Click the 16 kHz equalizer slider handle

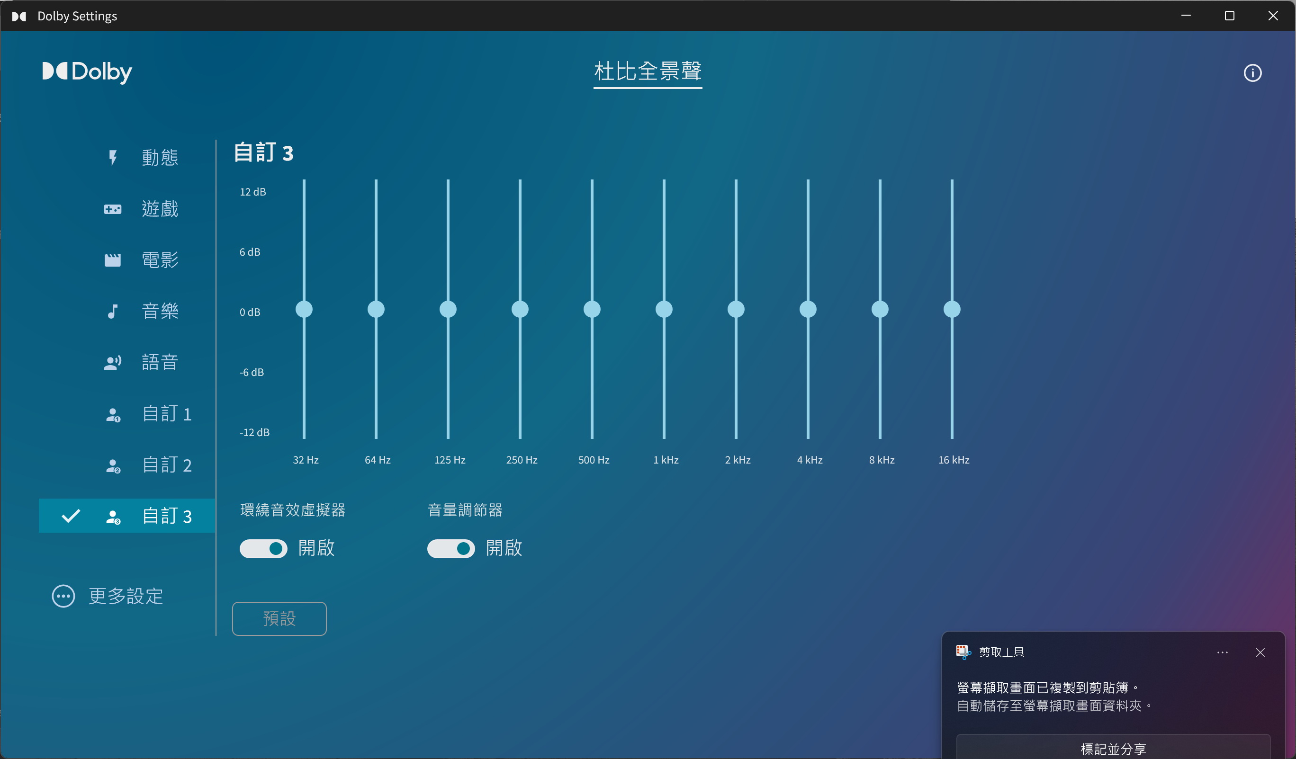[952, 310]
